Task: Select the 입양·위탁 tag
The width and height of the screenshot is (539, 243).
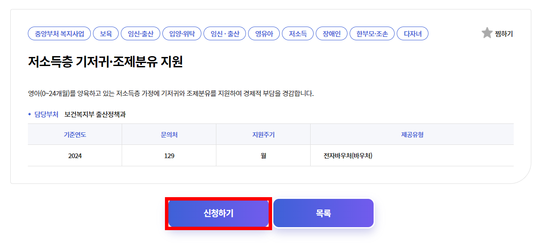Action: [x=182, y=34]
